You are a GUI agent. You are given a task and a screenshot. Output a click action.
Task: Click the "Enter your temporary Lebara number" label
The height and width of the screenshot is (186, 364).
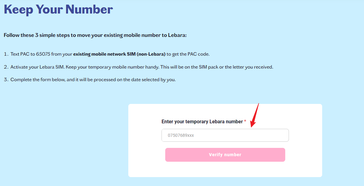point(202,122)
